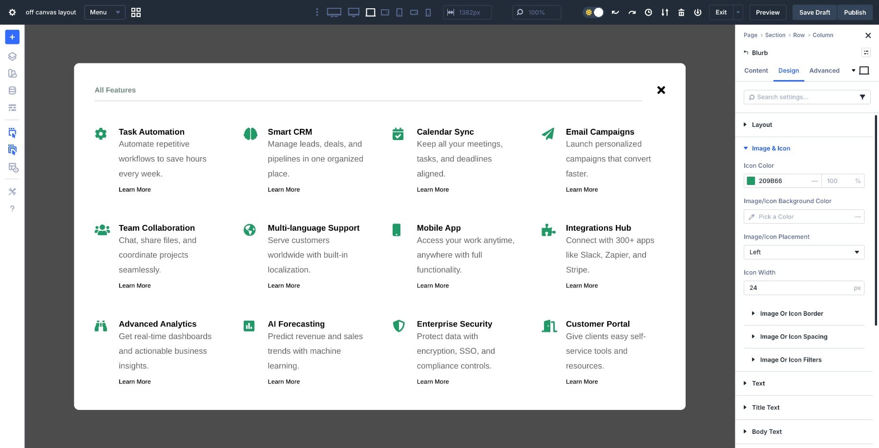This screenshot has width=879, height=448.
Task: Open the Image/Icon Placement dropdown set to Left
Action: click(803, 252)
